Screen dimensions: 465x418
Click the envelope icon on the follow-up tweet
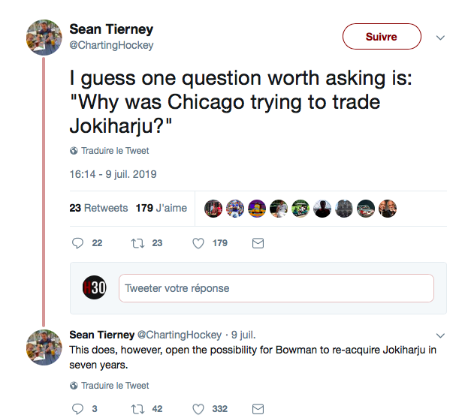tap(258, 409)
